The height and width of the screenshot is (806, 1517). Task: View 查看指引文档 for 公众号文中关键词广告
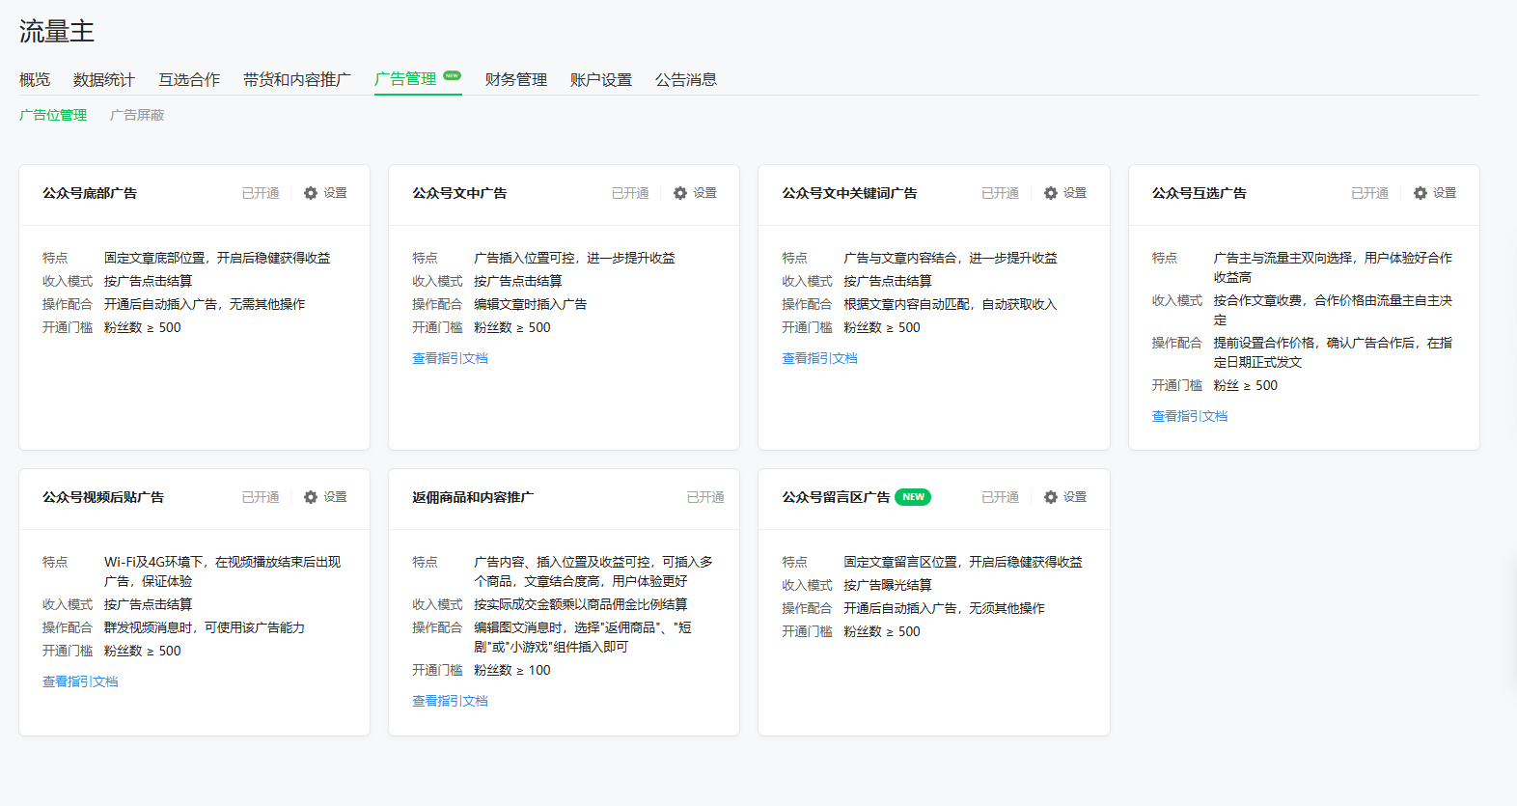pyautogui.click(x=819, y=358)
